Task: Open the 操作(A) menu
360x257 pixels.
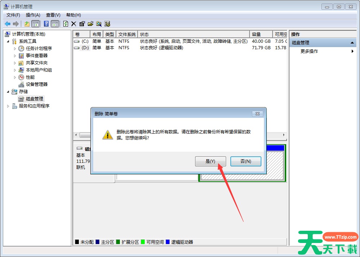Action: [33, 15]
